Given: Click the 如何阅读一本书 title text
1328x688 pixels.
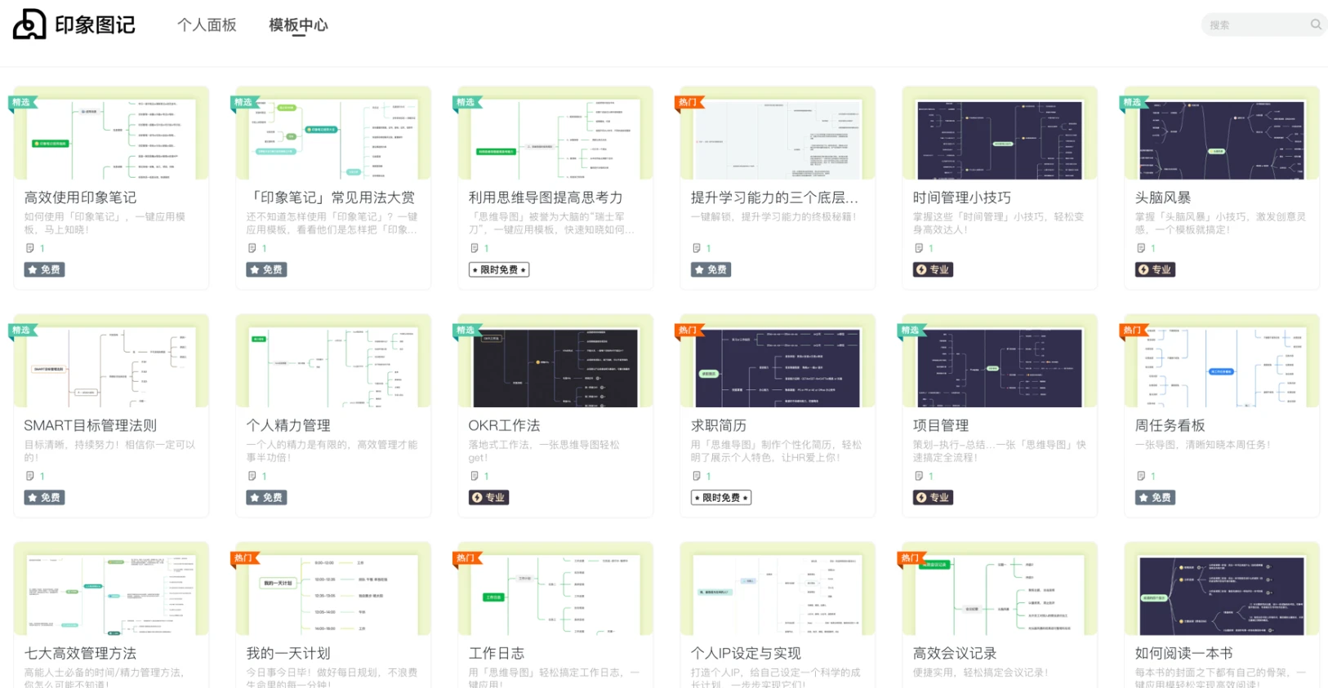Looking at the screenshot, I should [1183, 653].
